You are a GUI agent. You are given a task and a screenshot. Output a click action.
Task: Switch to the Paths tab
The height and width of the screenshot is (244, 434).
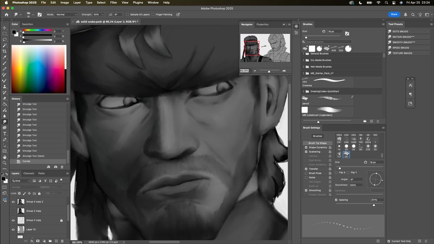(x=42, y=173)
